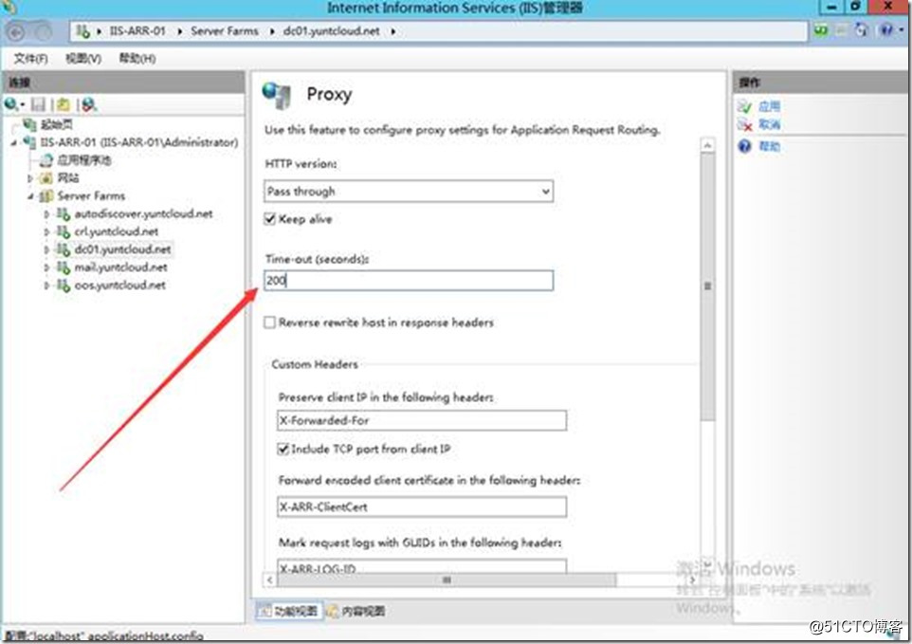
Task: Click the vertical scrollbar up arrow
Action: click(707, 145)
